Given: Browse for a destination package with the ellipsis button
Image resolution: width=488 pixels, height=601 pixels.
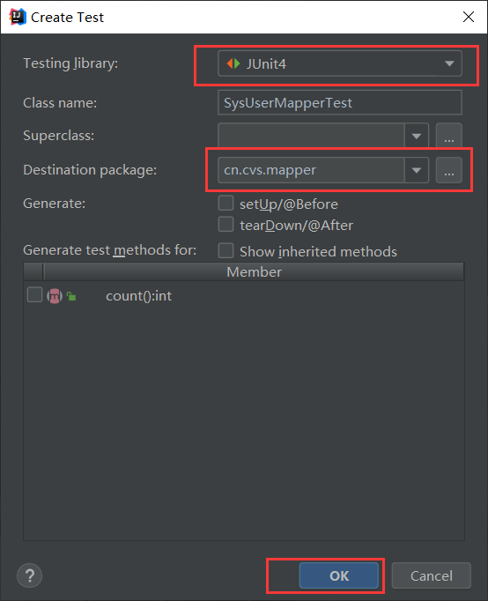Looking at the screenshot, I should point(449,170).
